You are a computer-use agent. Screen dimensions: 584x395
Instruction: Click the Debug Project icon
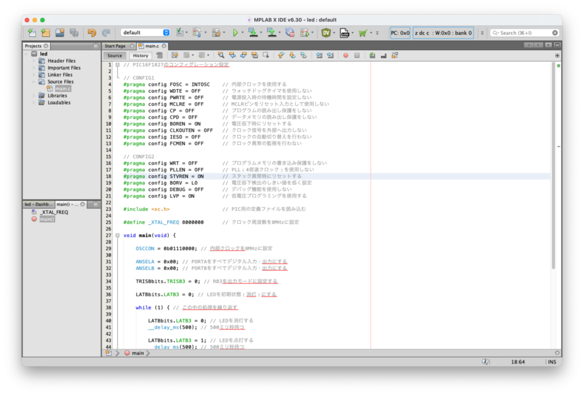(305, 33)
